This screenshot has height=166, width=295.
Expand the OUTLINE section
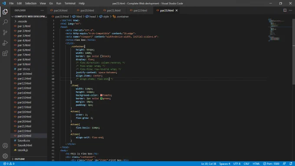click(29, 159)
